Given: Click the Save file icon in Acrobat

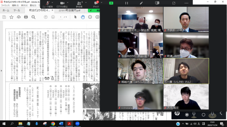Looking at the screenshot, I should tap(4, 17).
